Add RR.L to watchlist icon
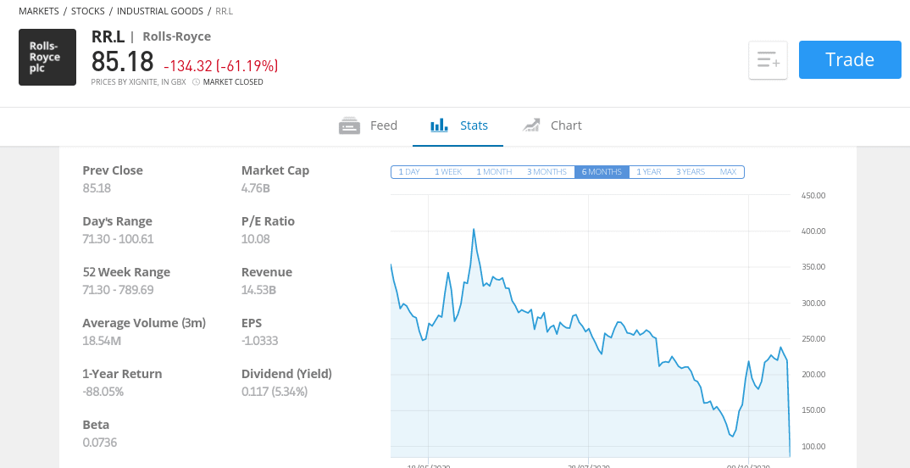The image size is (910, 468). pos(768,60)
